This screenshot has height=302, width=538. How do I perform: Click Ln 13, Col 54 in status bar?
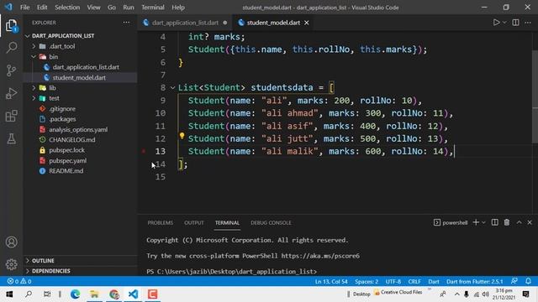tap(331, 282)
